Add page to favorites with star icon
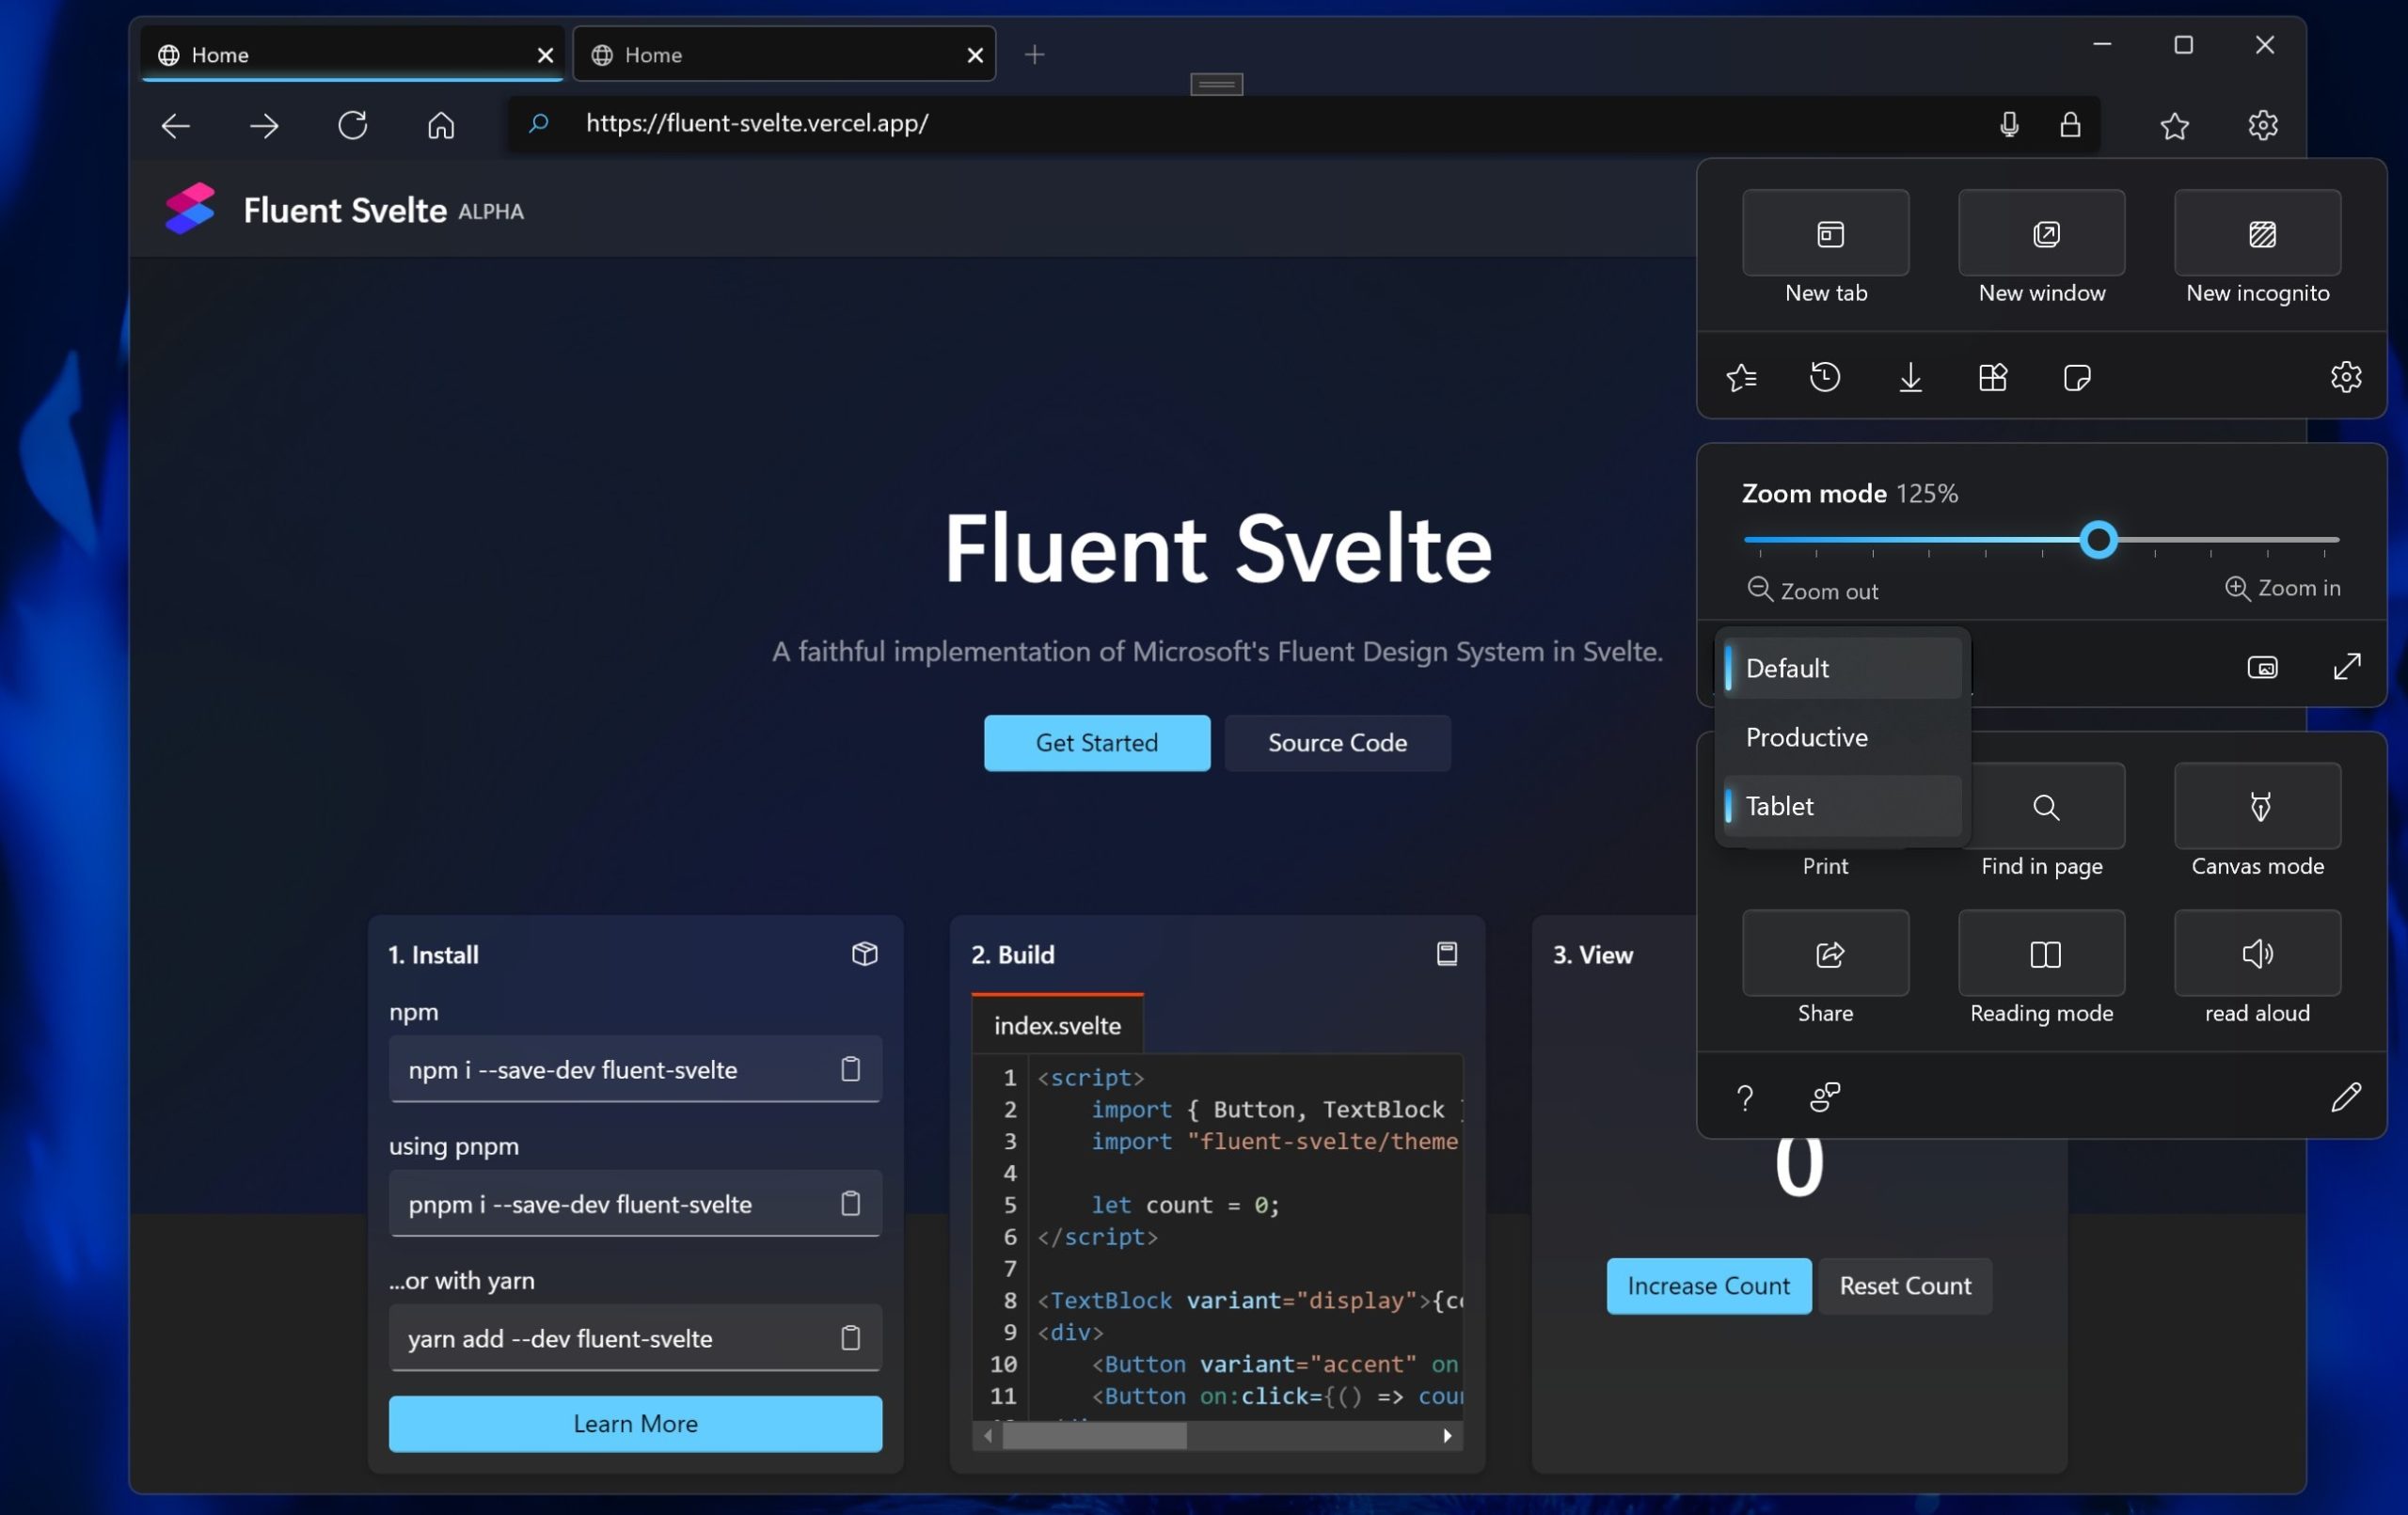Viewport: 2408px width, 1515px height. coord(2174,125)
